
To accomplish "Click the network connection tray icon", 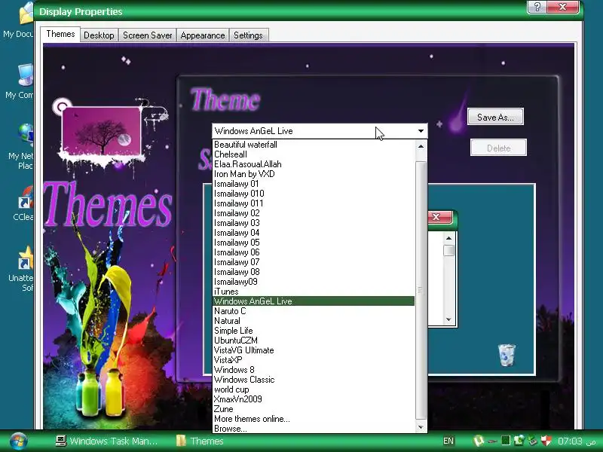I will [519, 441].
